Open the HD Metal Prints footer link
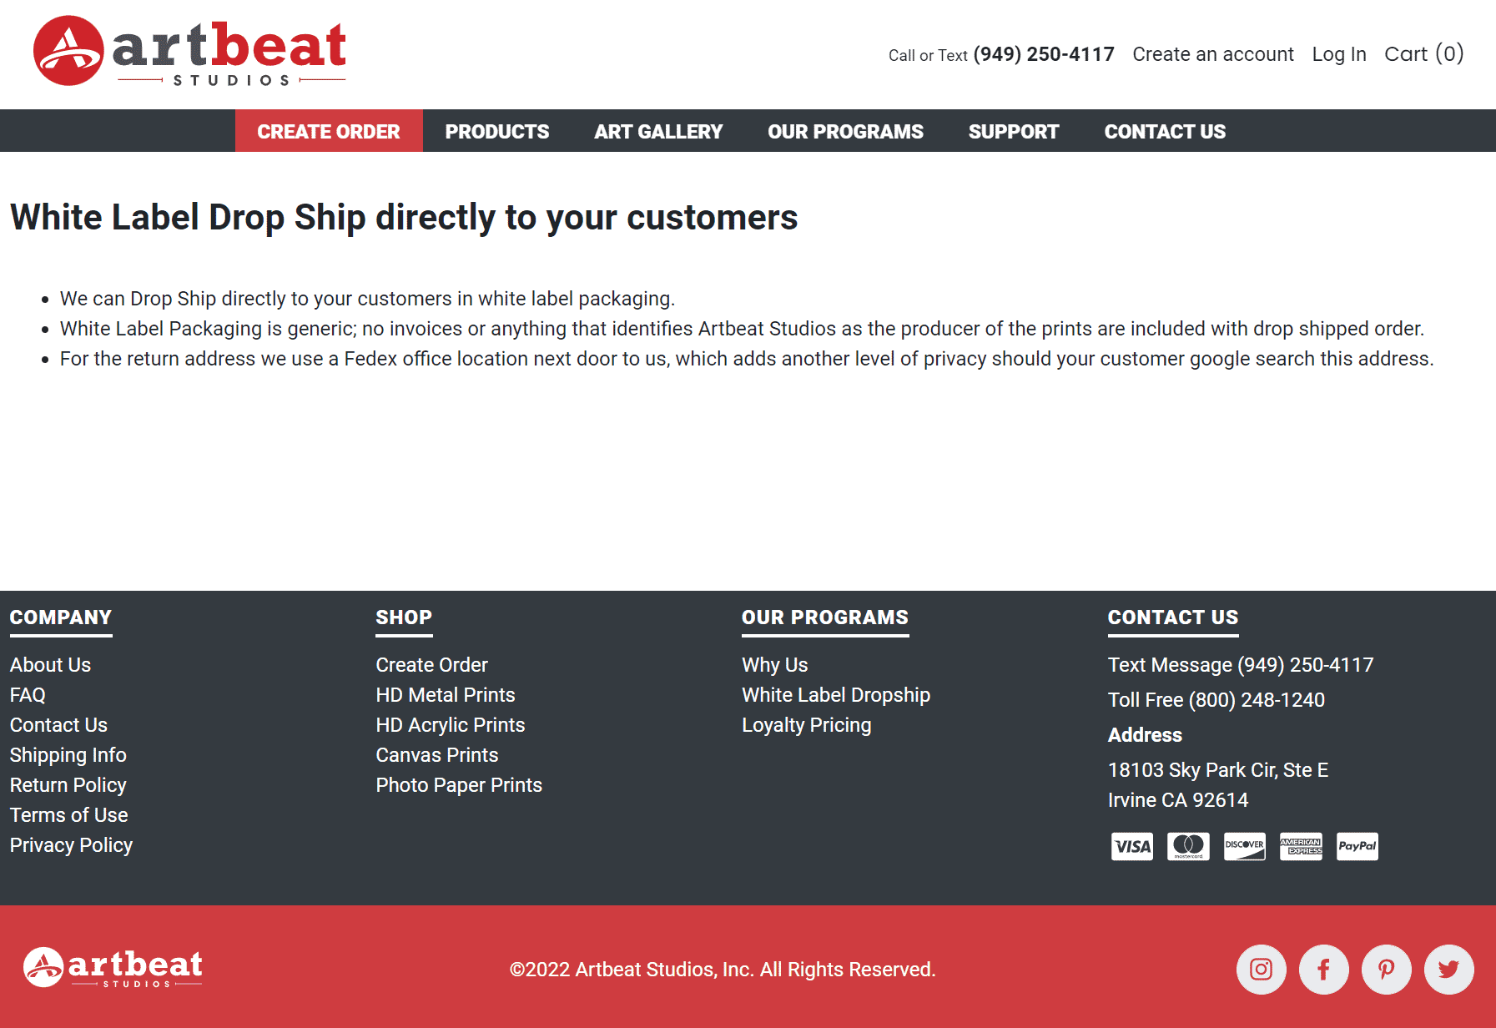This screenshot has width=1496, height=1028. [x=445, y=695]
